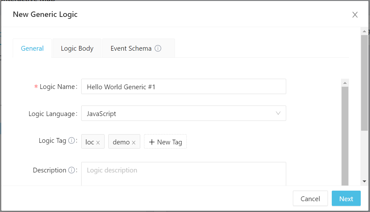Proceed with the Next button

[x=346, y=199]
